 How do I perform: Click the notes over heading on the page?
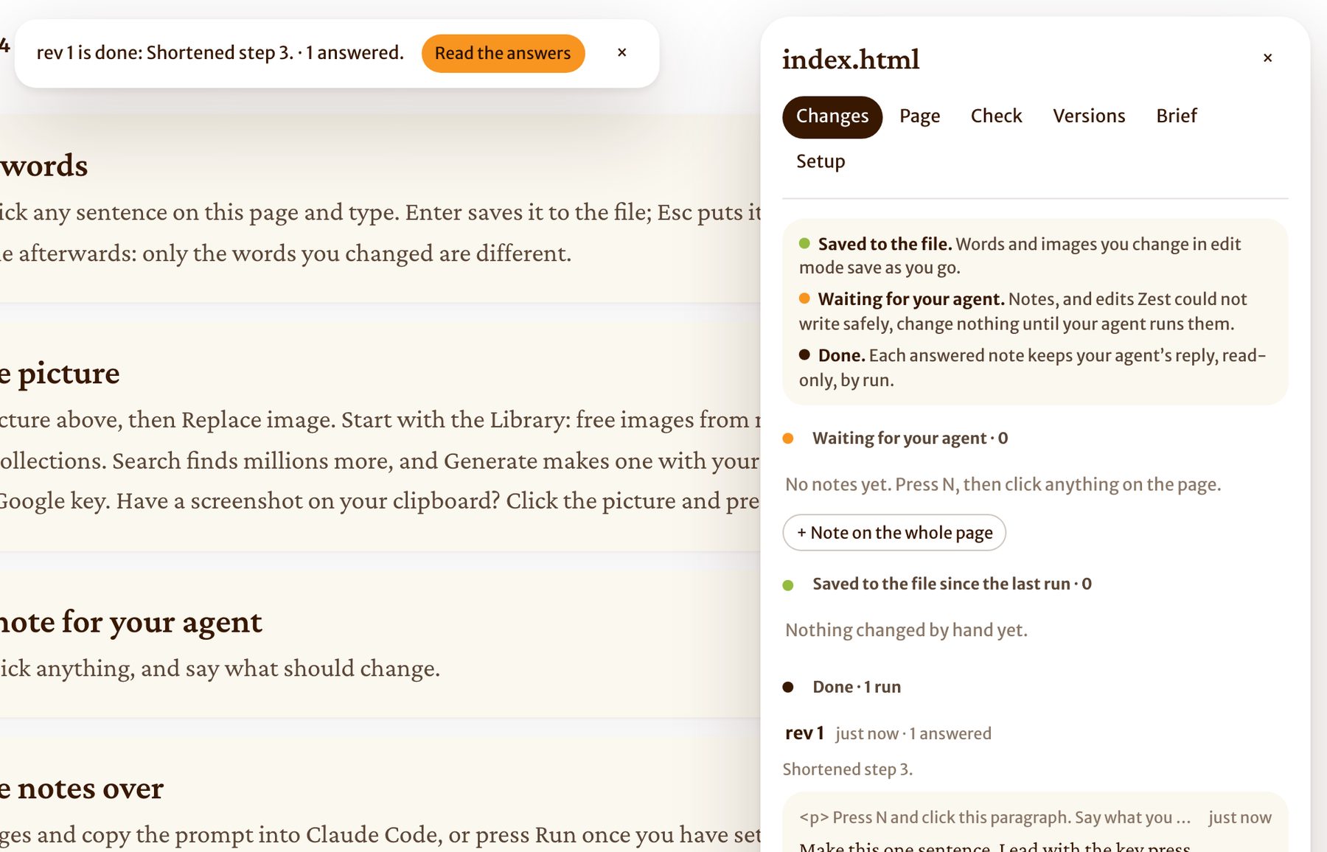click(x=82, y=789)
